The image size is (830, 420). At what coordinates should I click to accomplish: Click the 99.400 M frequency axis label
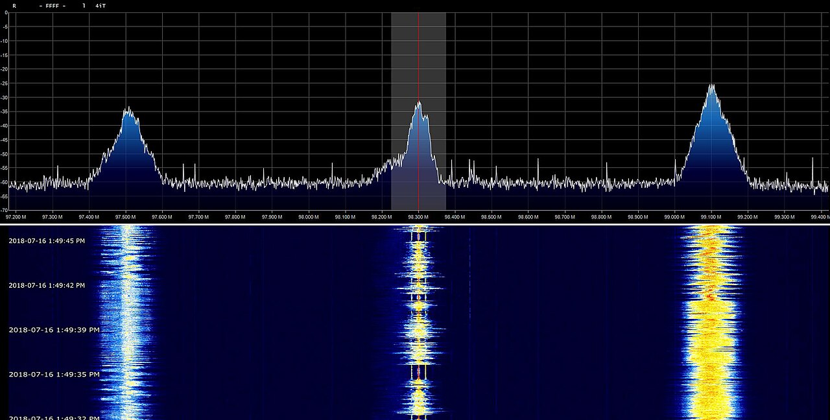point(821,217)
